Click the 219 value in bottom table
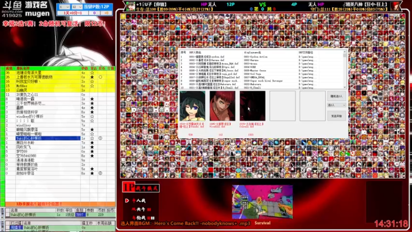Screen dimensions: 412x232 click(x=100, y=214)
